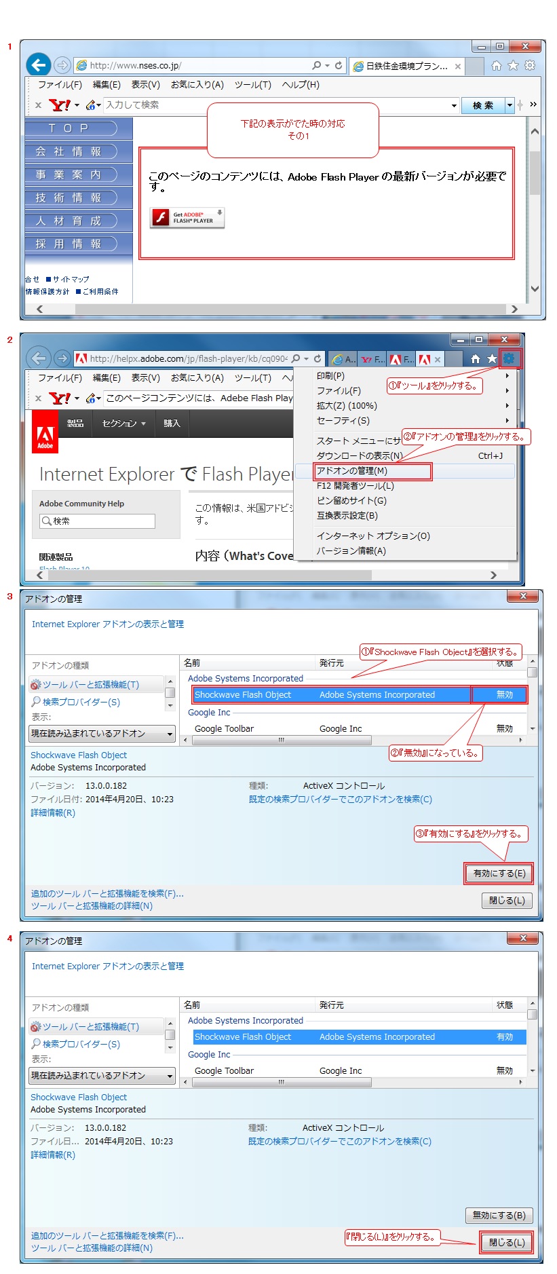The image size is (557, 1274).
Task: Close the 日鉄住金環境プラン tab with its x
Action: (x=458, y=67)
